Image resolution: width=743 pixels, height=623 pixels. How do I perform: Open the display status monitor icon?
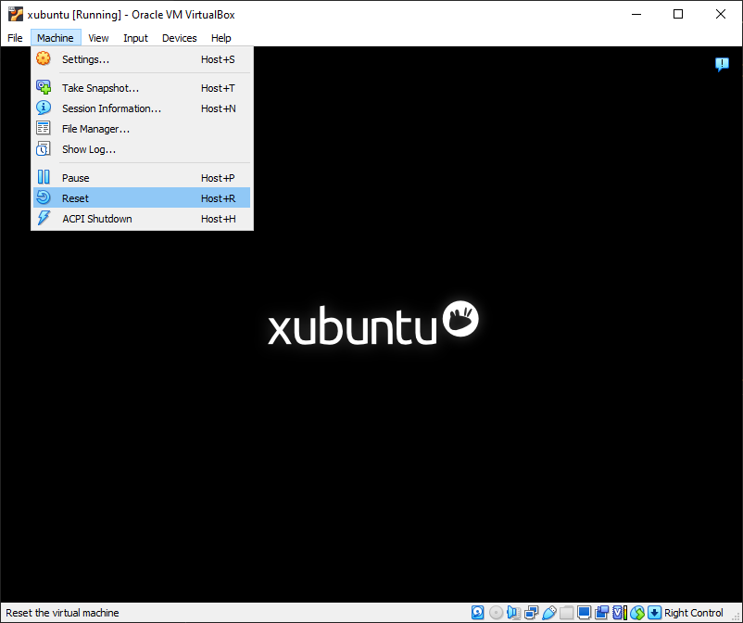pyautogui.click(x=585, y=613)
